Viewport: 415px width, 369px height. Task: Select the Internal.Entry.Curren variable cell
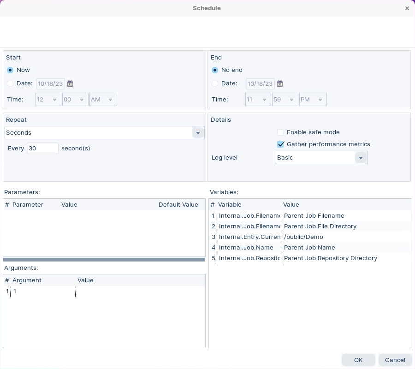pyautogui.click(x=249, y=237)
